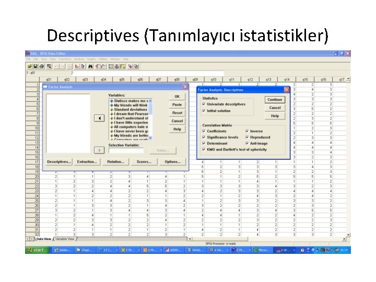Image resolution: width=376 pixels, height=282 pixels.
Task: Click the cell editor field showing 2
Action: pyautogui.click(x=147, y=73)
